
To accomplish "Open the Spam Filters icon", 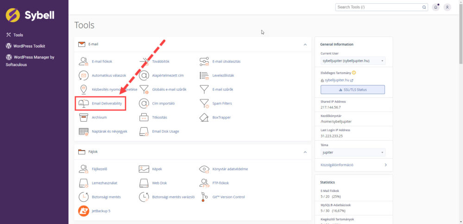I will point(204,103).
